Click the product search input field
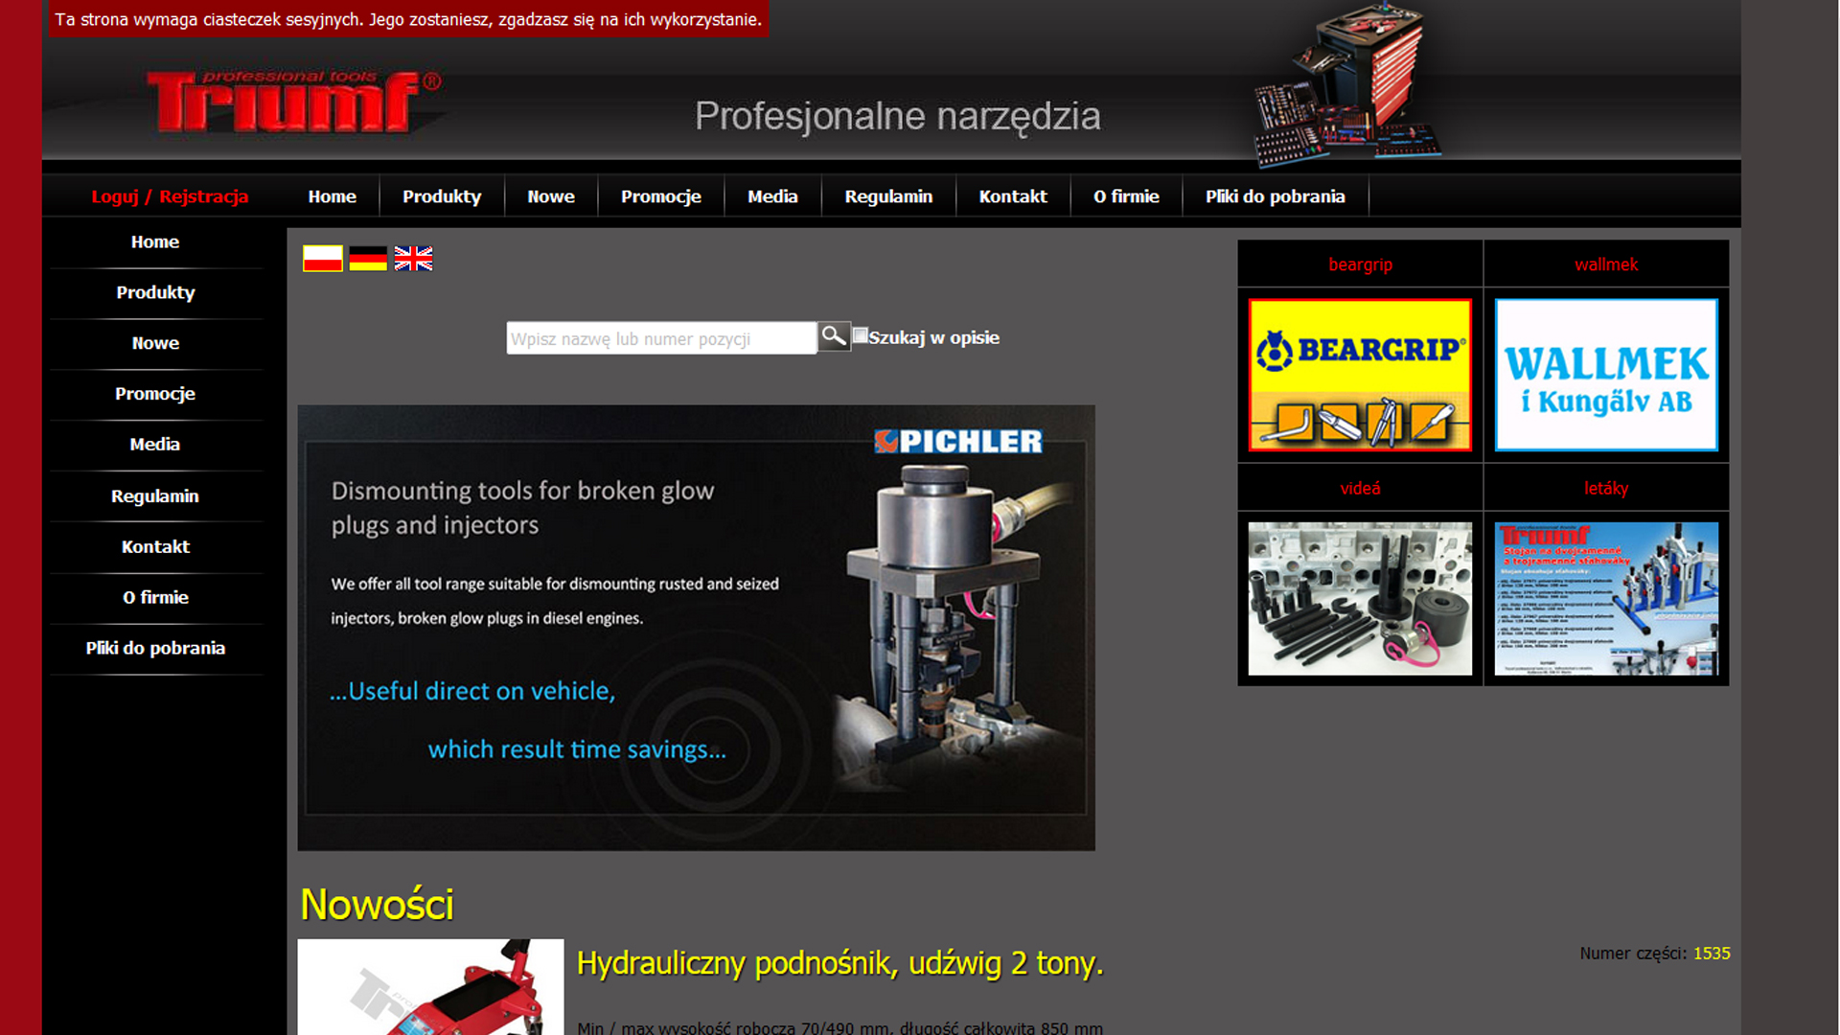 click(x=661, y=338)
